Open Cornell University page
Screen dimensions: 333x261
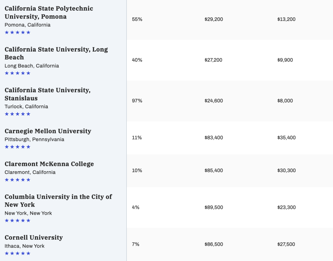[34, 238]
